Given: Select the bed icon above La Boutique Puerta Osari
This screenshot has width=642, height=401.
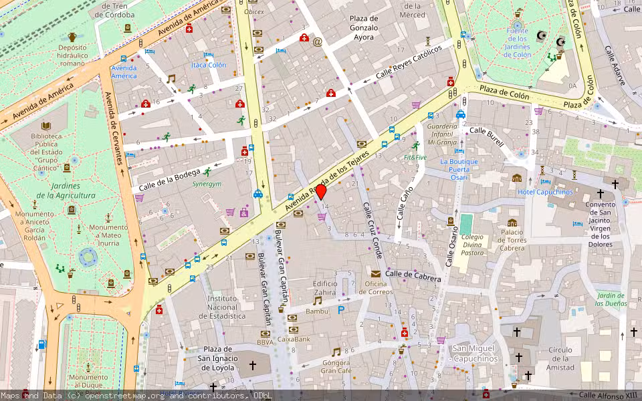Looking at the screenshot, I should point(459,150).
